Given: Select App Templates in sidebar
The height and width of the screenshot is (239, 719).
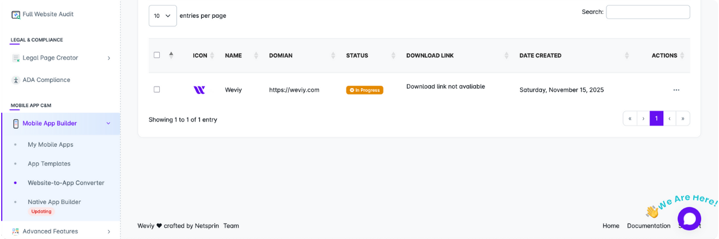Looking at the screenshot, I should [x=49, y=164].
